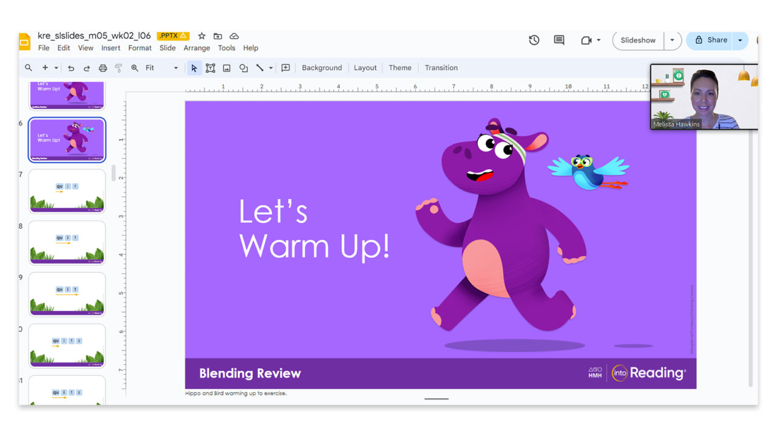Viewport: 777px width, 437px height.
Task: Open the Slide menu
Action: tap(168, 48)
